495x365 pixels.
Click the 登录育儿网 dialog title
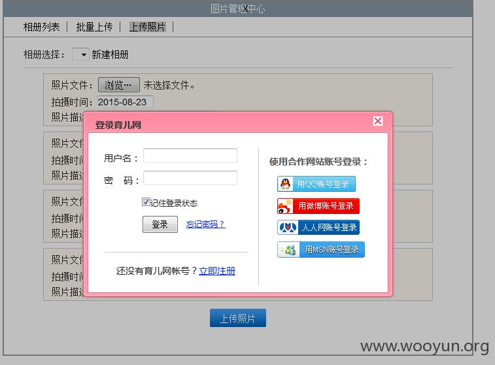118,125
